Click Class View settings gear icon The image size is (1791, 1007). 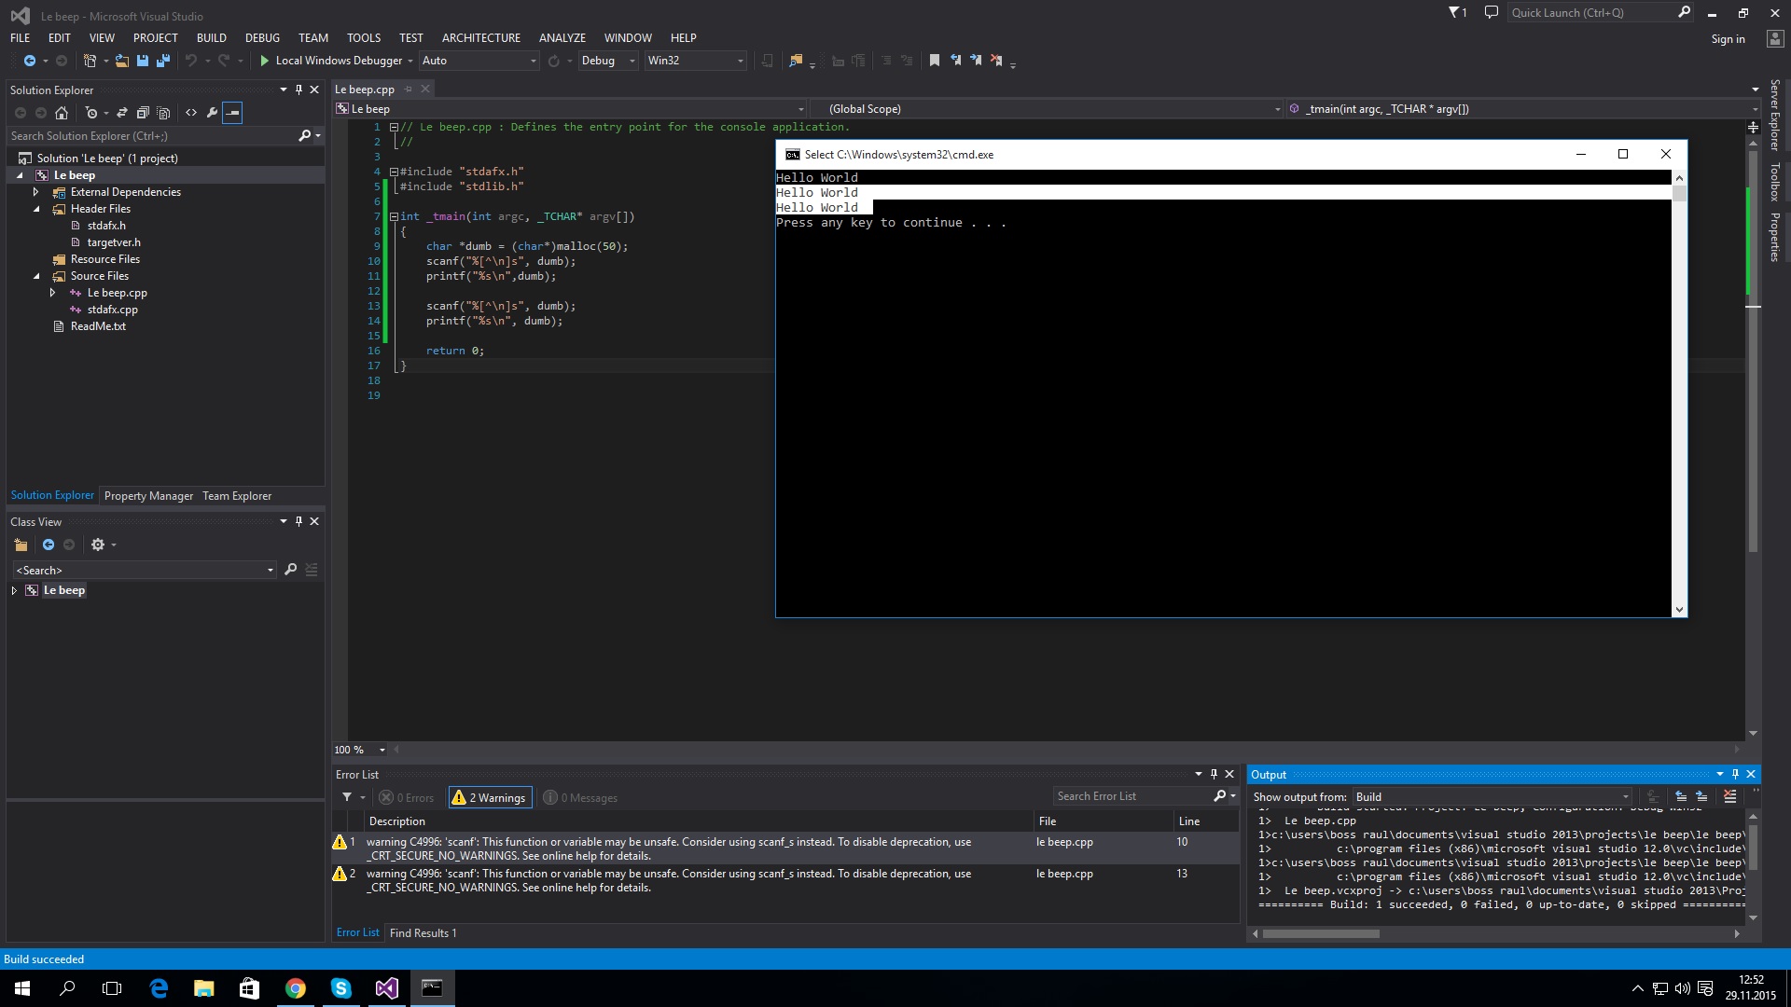98,545
